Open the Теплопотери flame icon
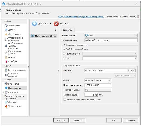141x126 pixels. click(6, 106)
